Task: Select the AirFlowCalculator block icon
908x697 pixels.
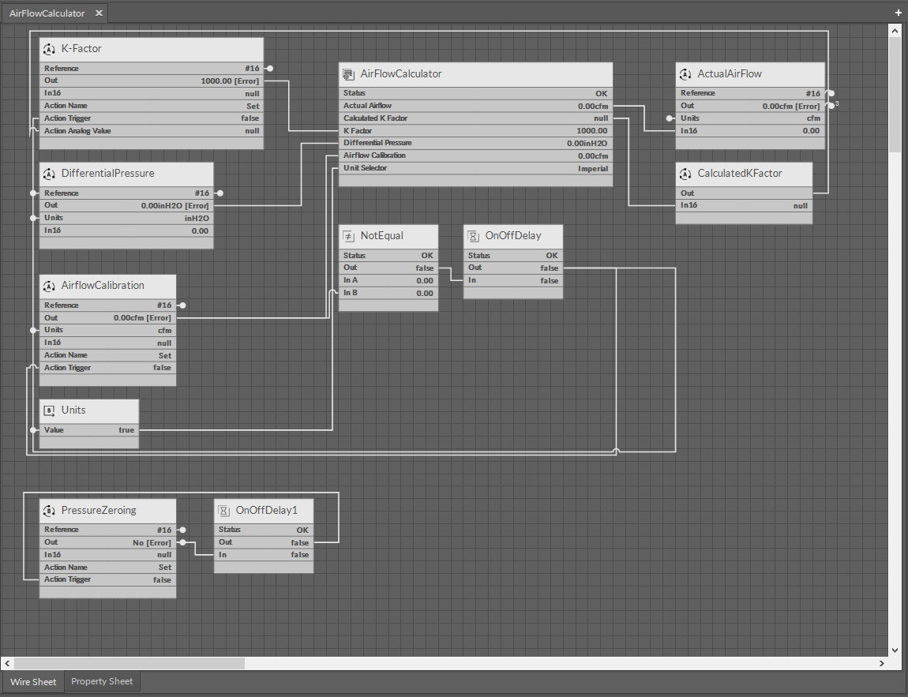Action: pos(348,74)
